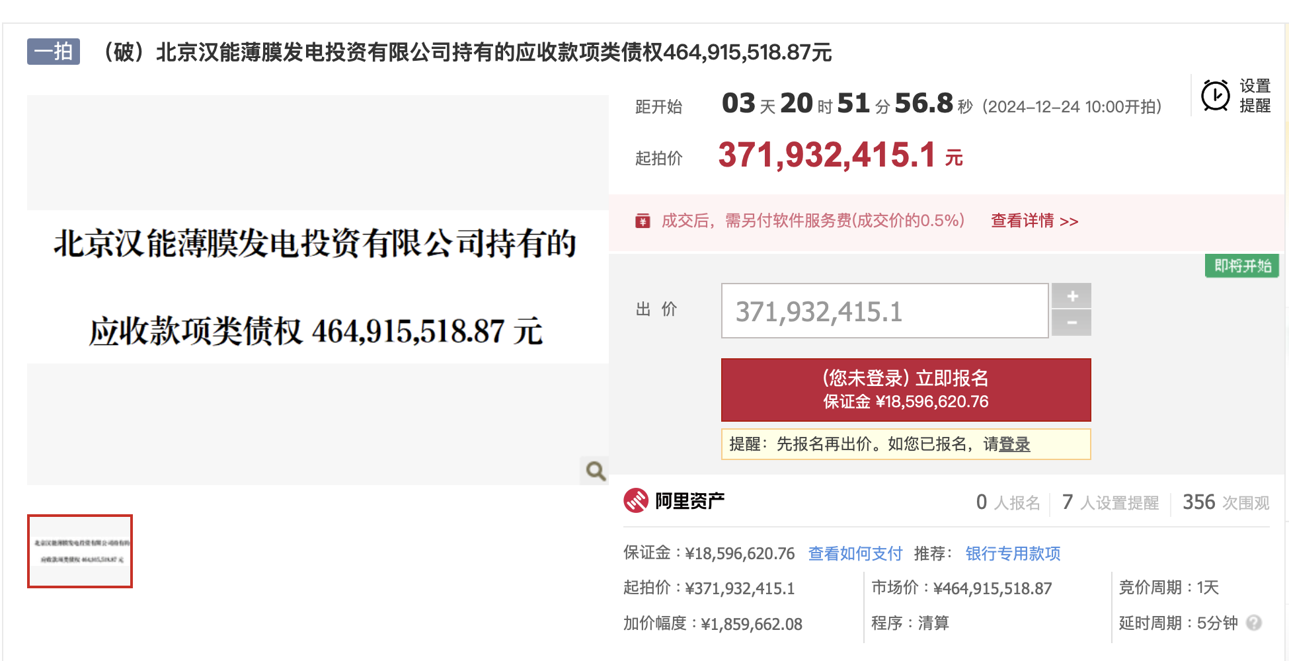Increase bid with plus button
The height and width of the screenshot is (661, 1289).
pos(1072,296)
